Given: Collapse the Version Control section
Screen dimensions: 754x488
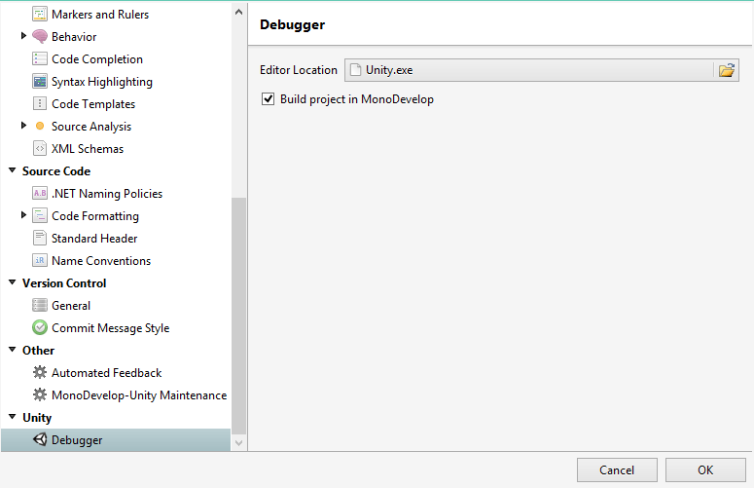Looking at the screenshot, I should point(11,283).
